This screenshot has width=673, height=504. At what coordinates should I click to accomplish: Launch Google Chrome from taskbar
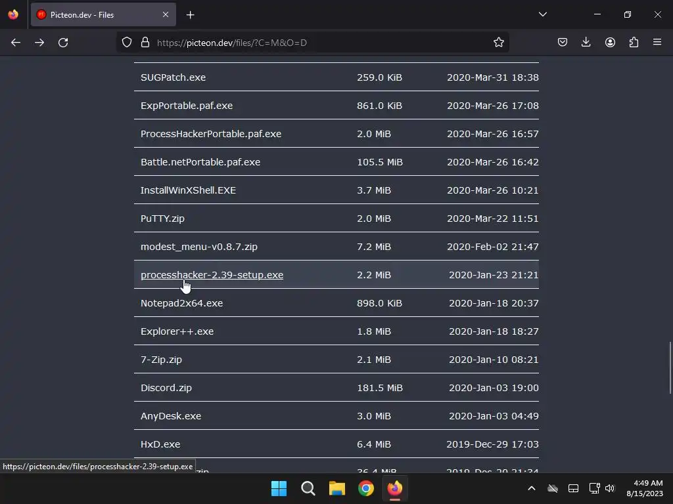tap(365, 488)
